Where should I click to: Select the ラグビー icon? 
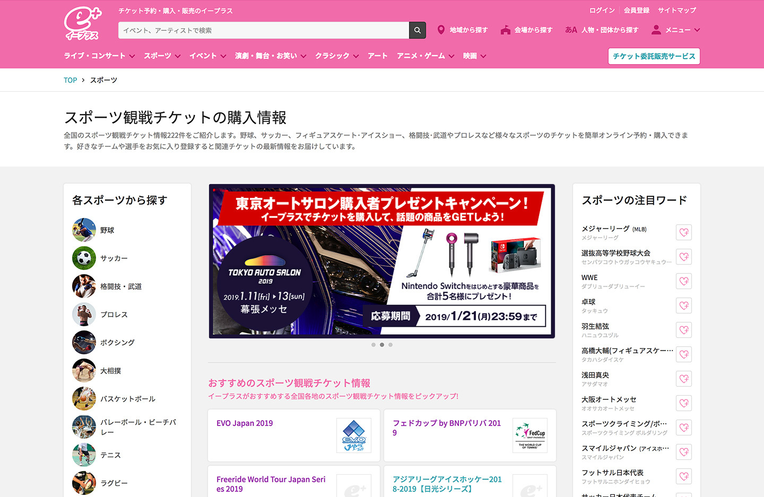(x=84, y=483)
